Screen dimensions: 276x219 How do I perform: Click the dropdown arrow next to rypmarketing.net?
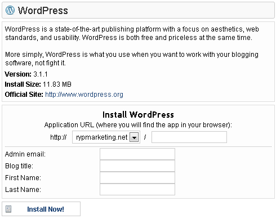point(134,137)
